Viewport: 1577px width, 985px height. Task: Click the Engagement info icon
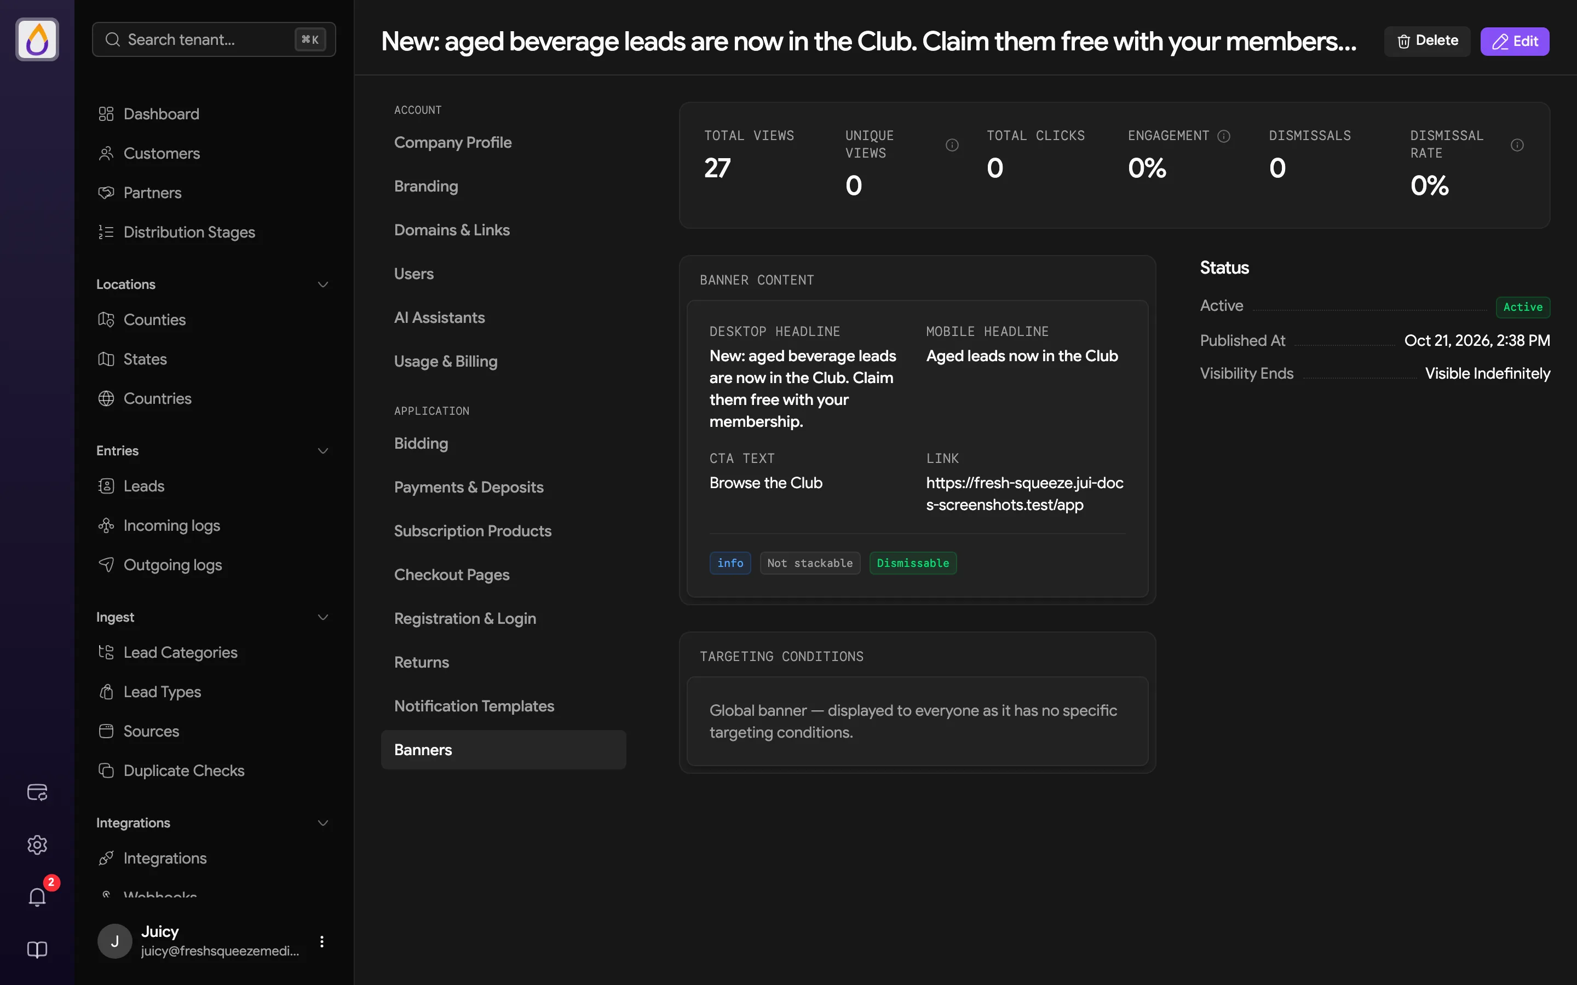pos(1224,136)
